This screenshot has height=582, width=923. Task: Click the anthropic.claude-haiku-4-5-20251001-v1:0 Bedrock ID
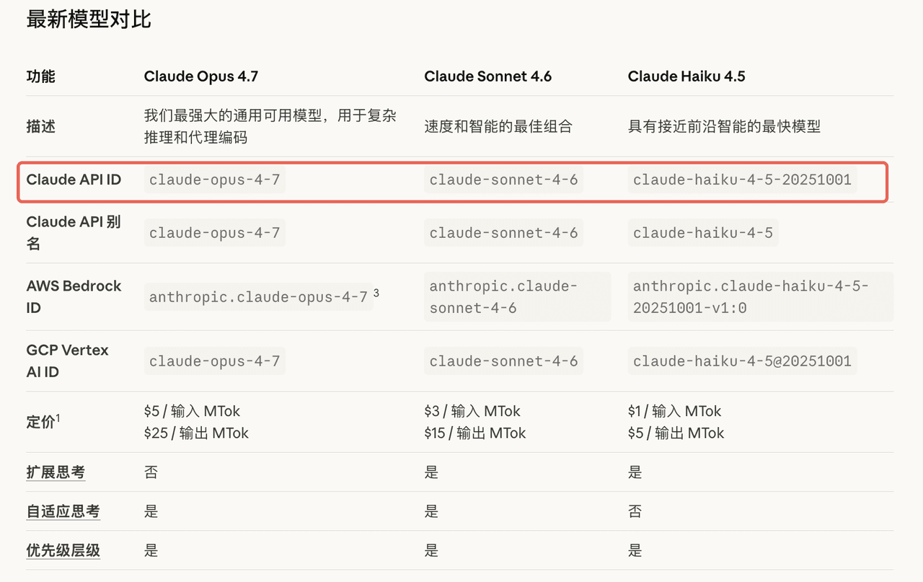point(751,297)
